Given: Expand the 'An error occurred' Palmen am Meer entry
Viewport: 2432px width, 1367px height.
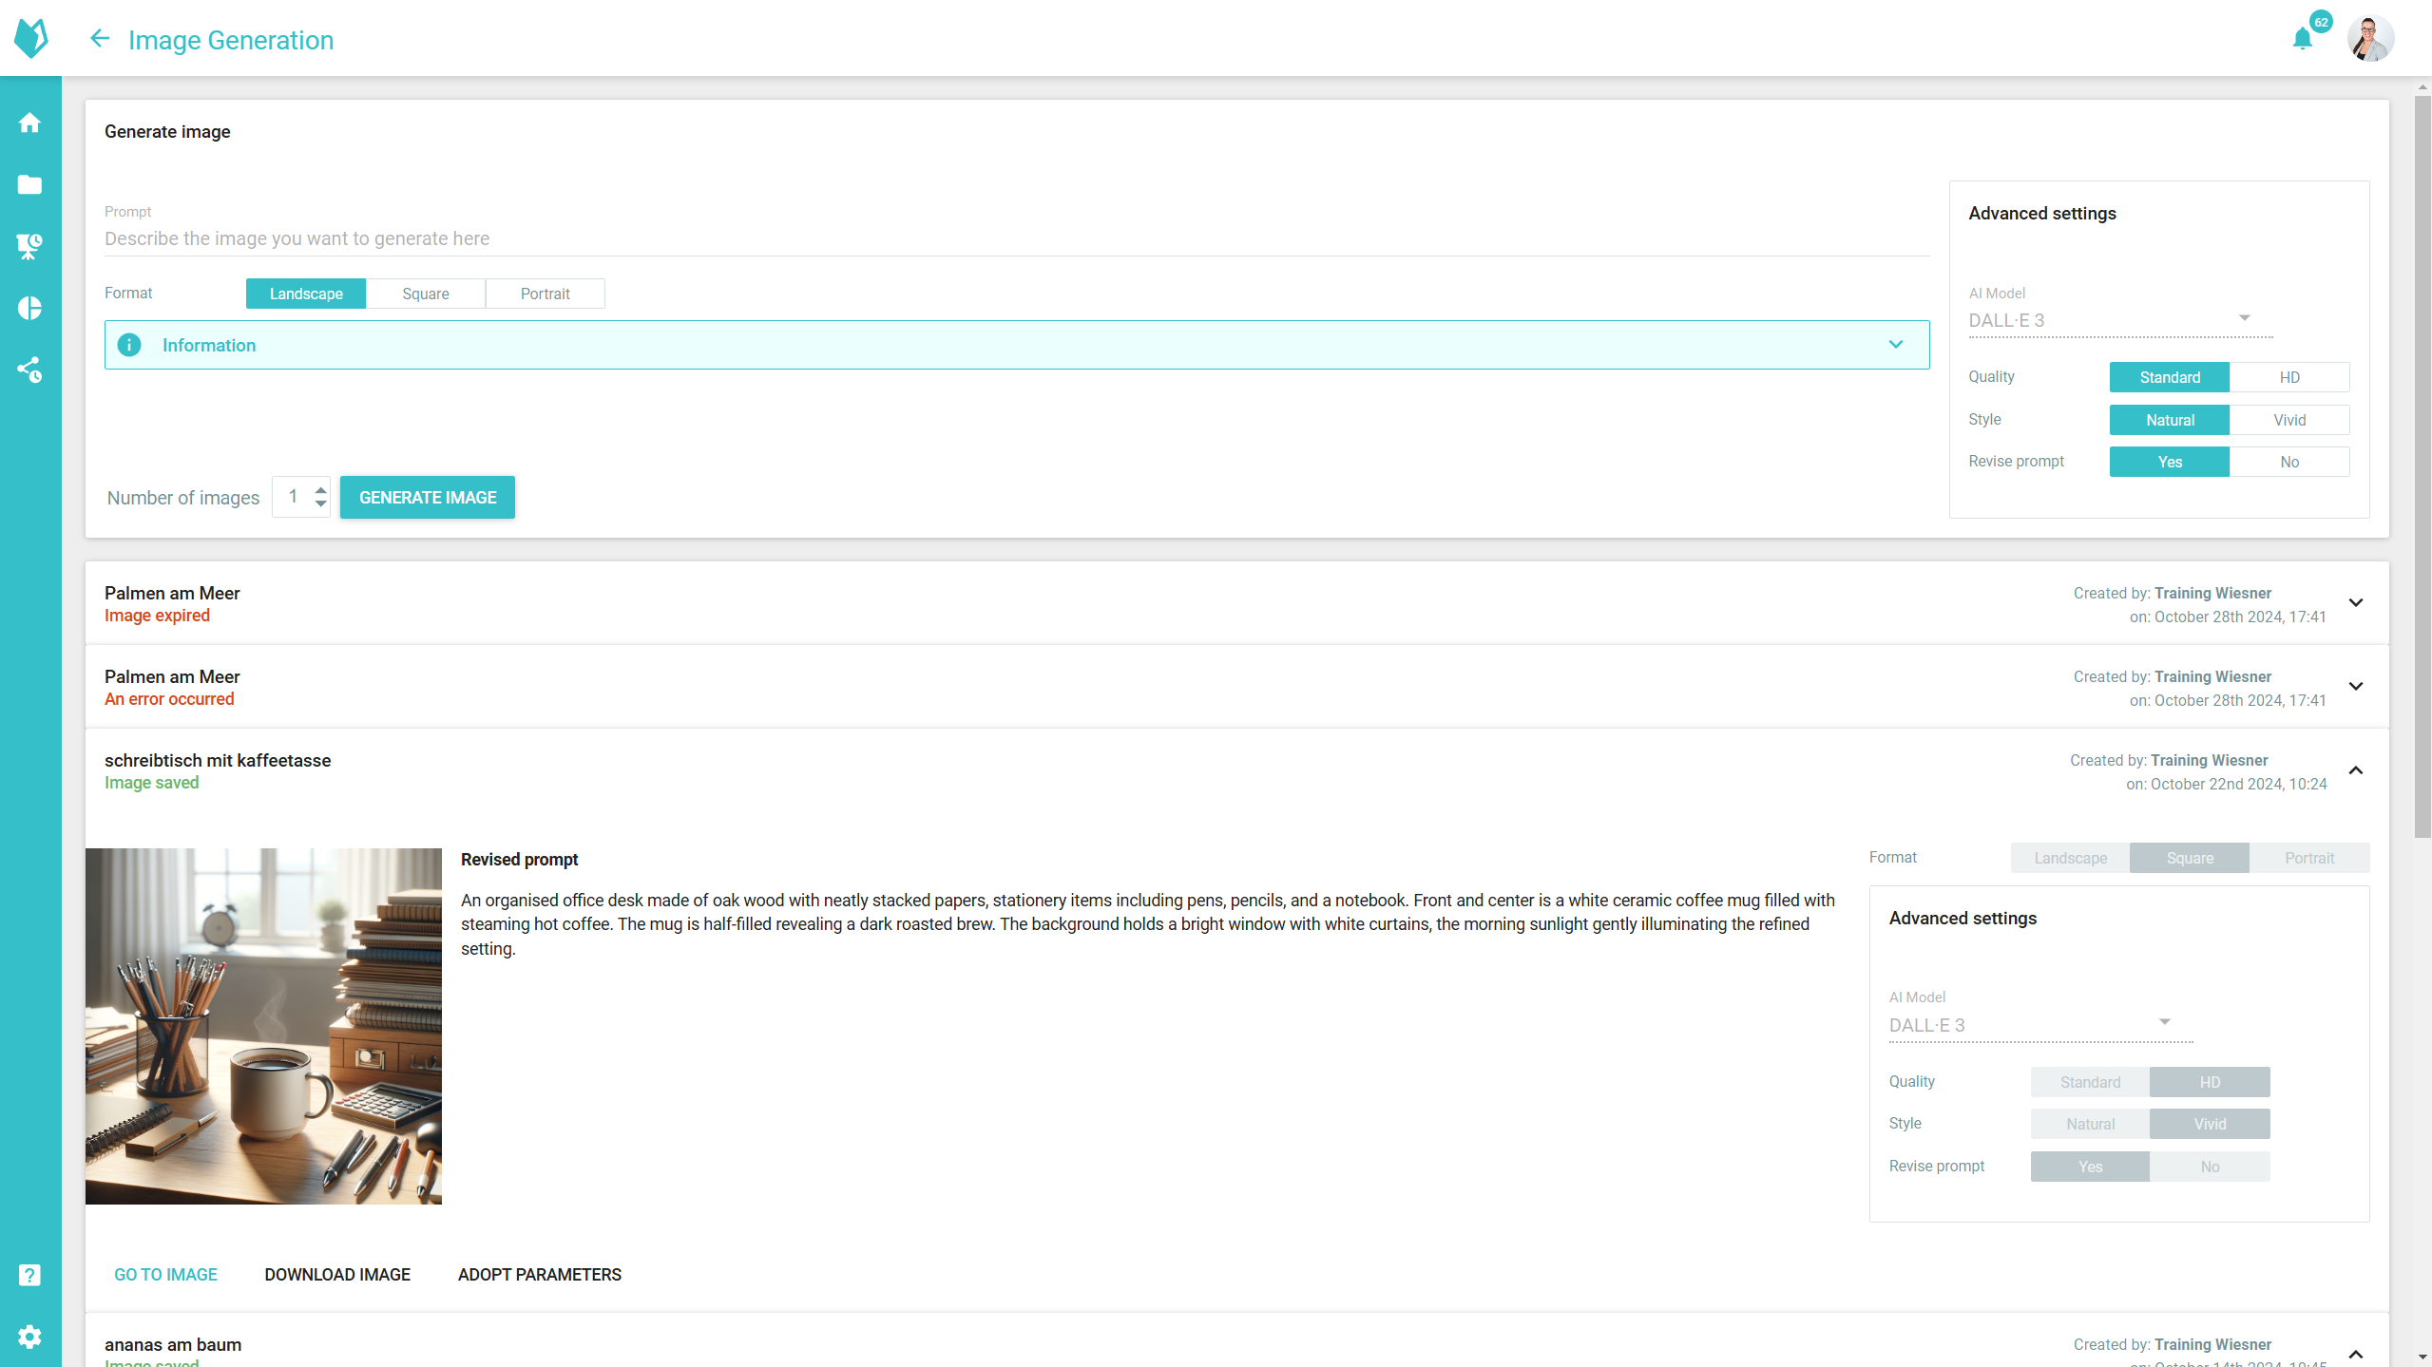Looking at the screenshot, I should pos(2356,686).
